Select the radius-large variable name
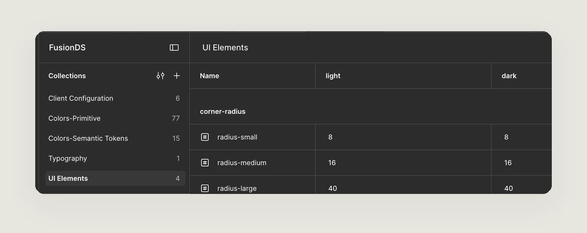Screen dimensions: 587x233 pos(237,188)
